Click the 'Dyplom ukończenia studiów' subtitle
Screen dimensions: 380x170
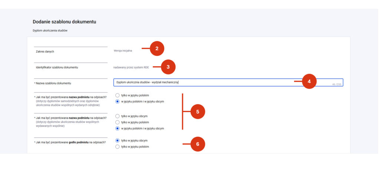(x=50, y=30)
